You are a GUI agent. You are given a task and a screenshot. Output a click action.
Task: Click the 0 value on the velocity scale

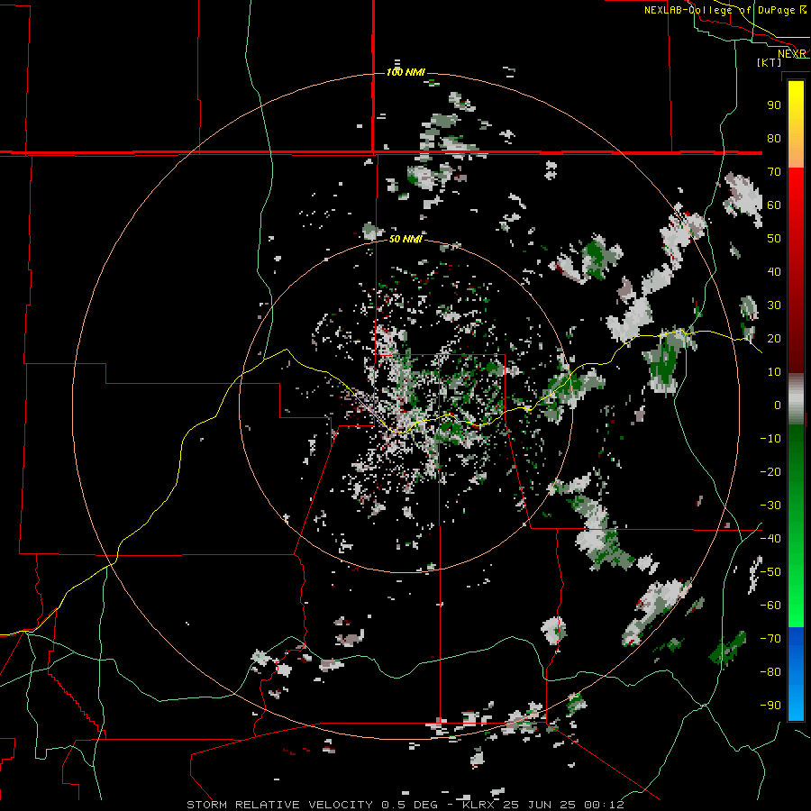pos(778,405)
